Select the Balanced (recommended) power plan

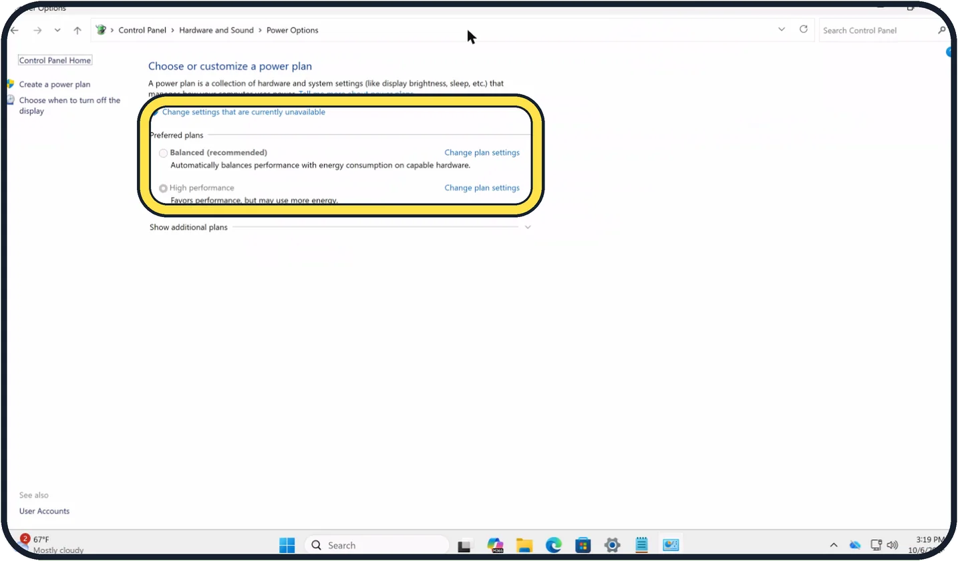(164, 153)
